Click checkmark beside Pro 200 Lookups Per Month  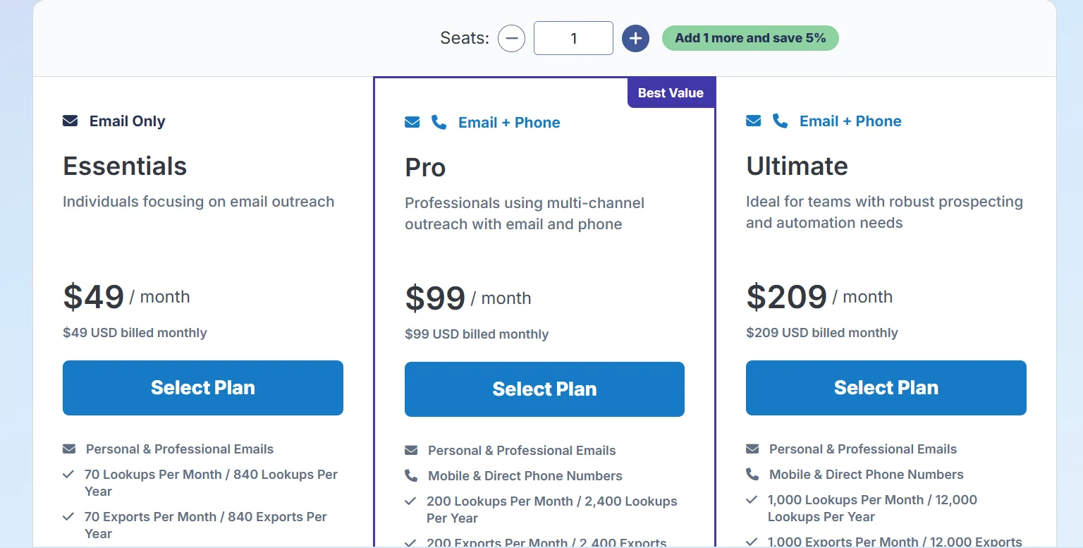[x=410, y=501]
